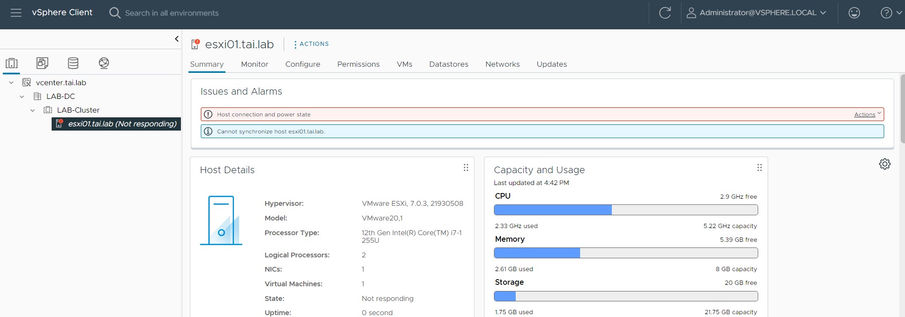Click the LAB-DC datacenter icon

pos(37,97)
